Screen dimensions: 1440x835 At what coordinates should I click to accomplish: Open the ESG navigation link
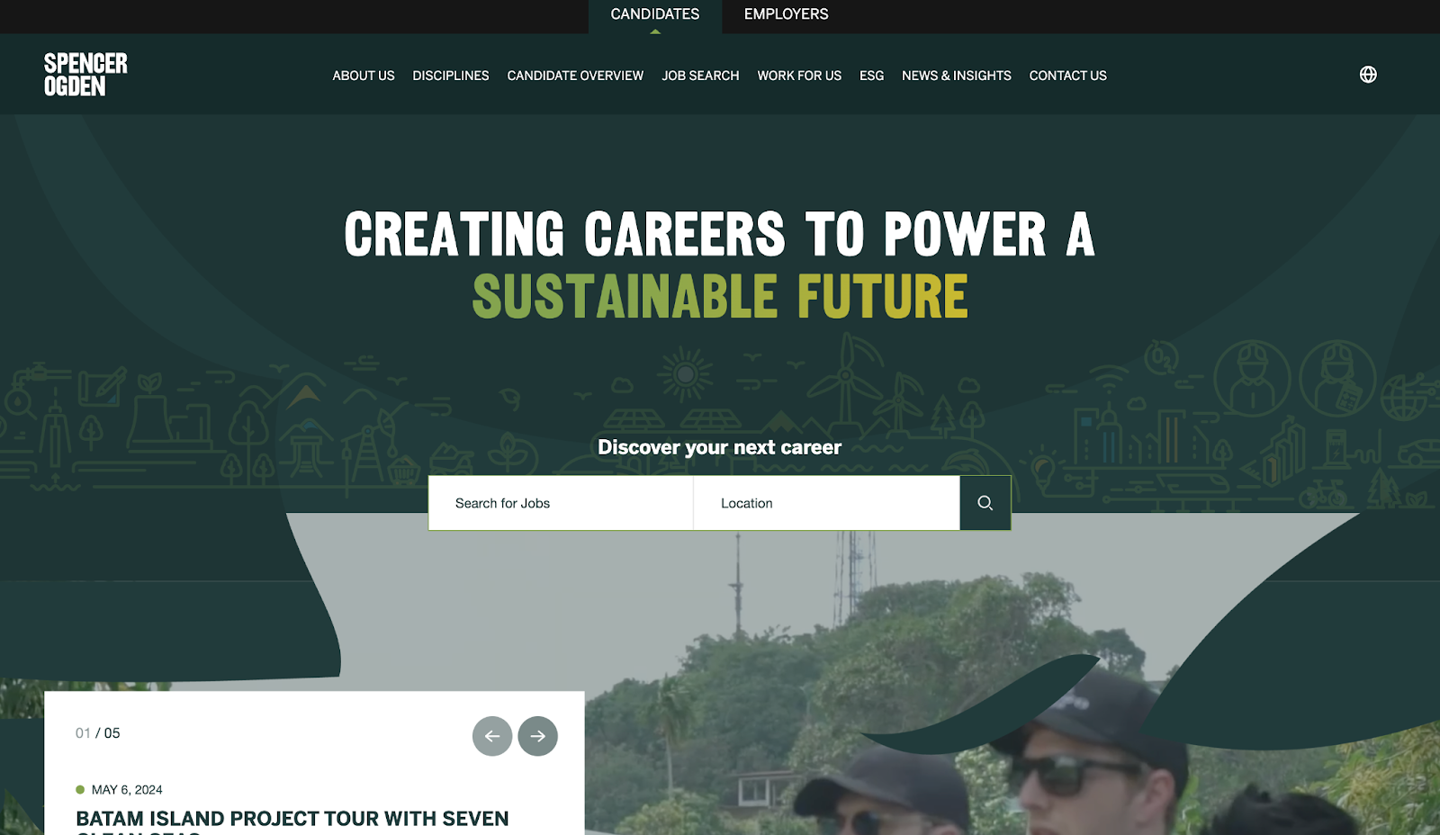click(x=871, y=76)
